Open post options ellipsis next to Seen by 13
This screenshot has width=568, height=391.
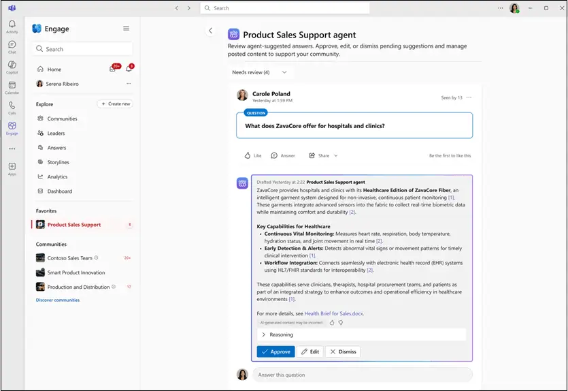[x=469, y=97]
